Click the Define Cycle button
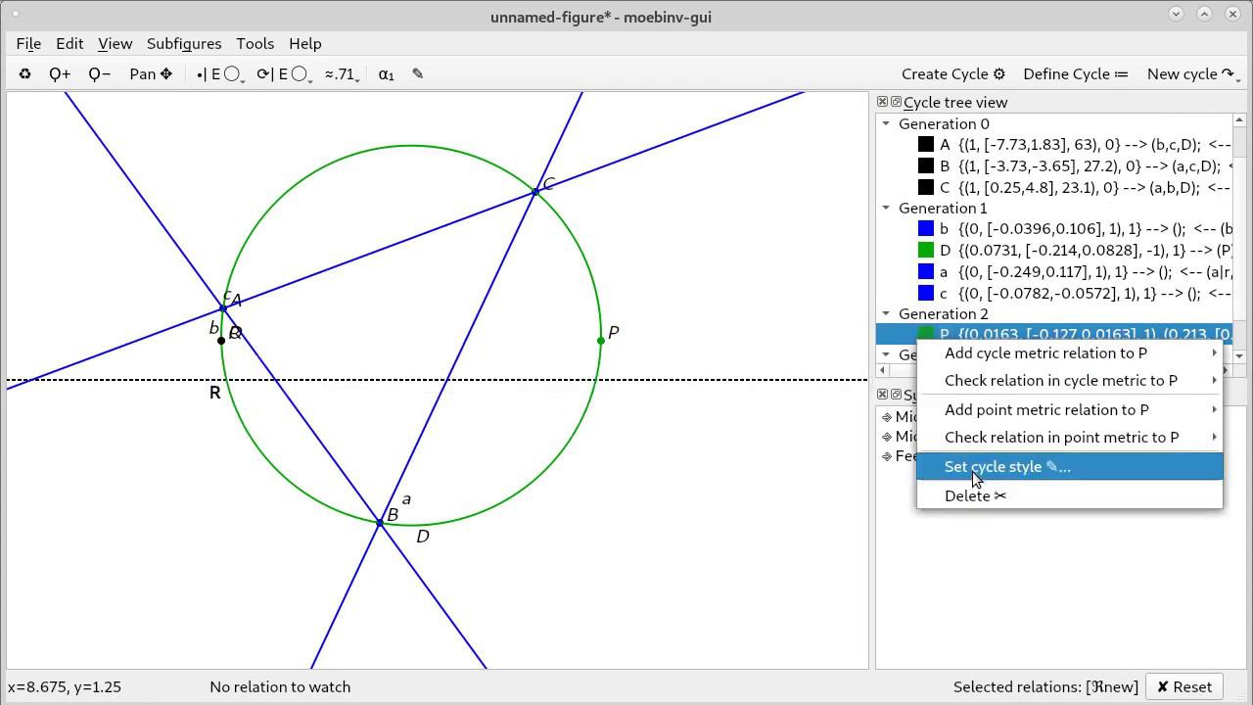Screen dimensions: 1253x705 point(1075,74)
